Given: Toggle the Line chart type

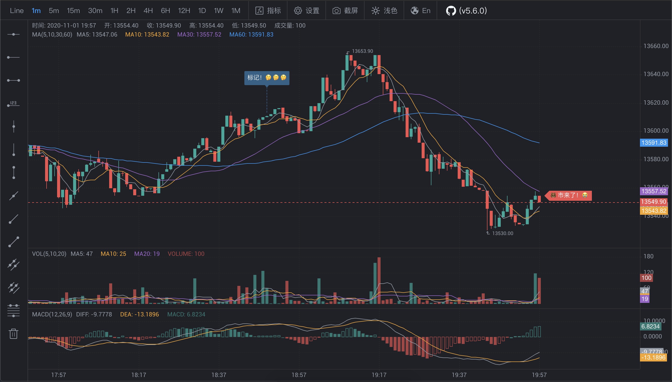Looking at the screenshot, I should (17, 11).
